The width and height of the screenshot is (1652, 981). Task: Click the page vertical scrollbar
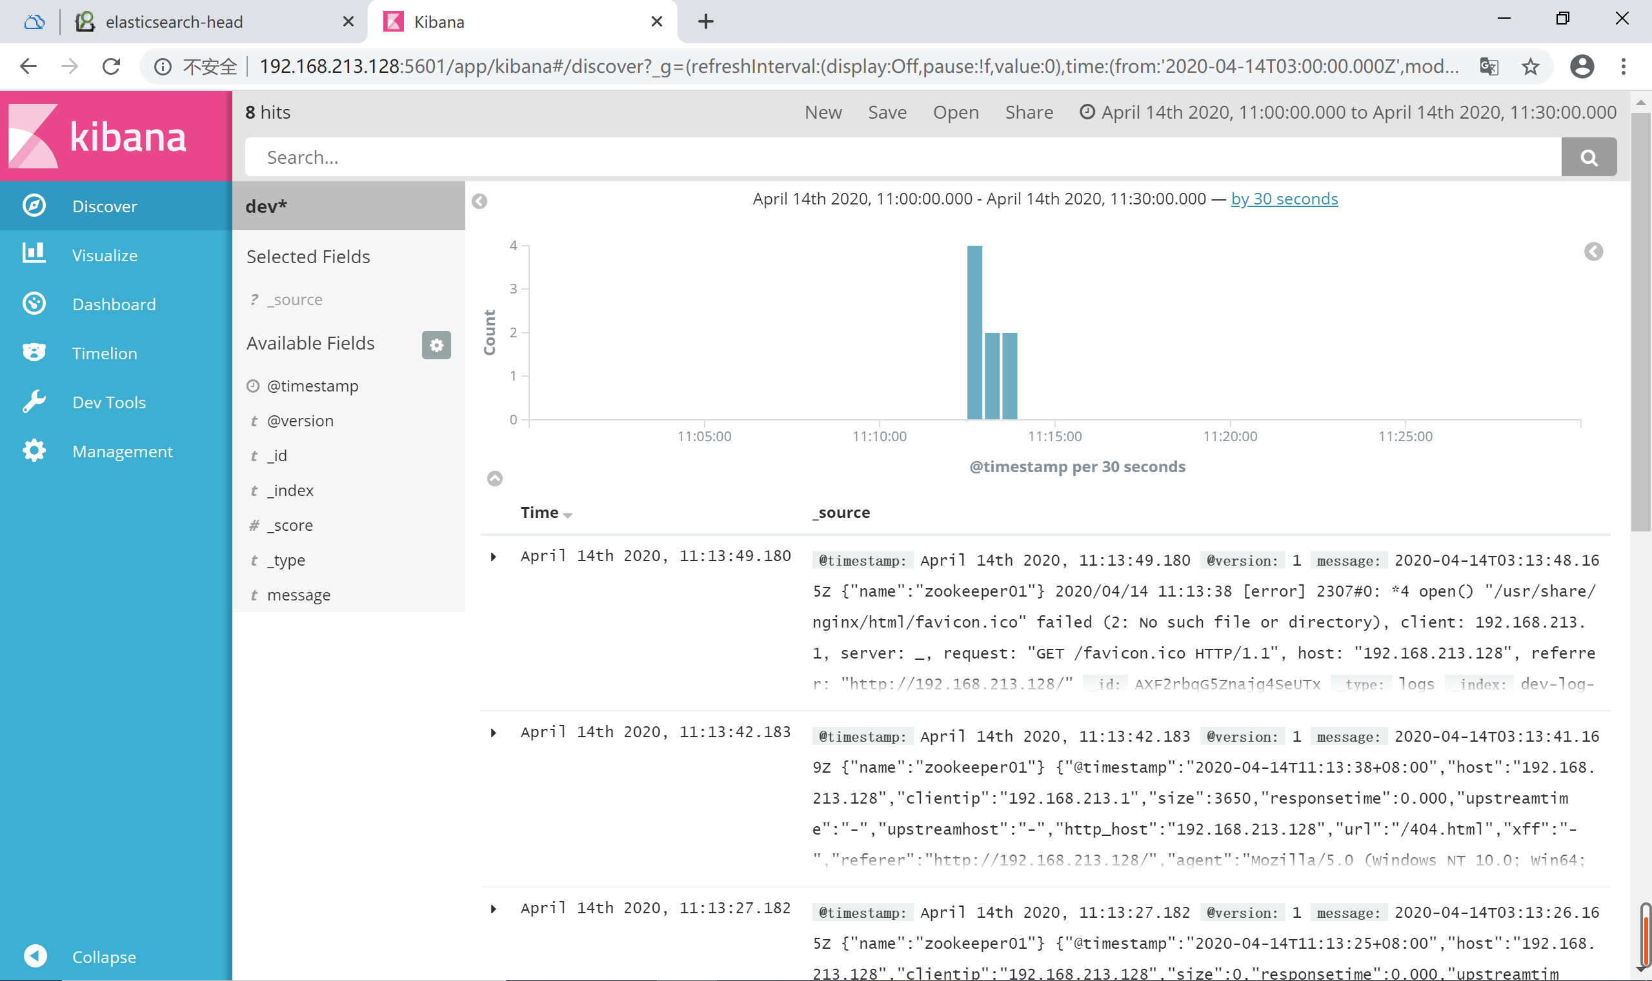1641,322
